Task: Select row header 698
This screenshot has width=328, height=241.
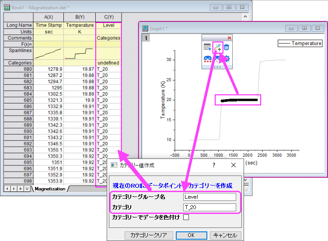Action: coord(19,181)
